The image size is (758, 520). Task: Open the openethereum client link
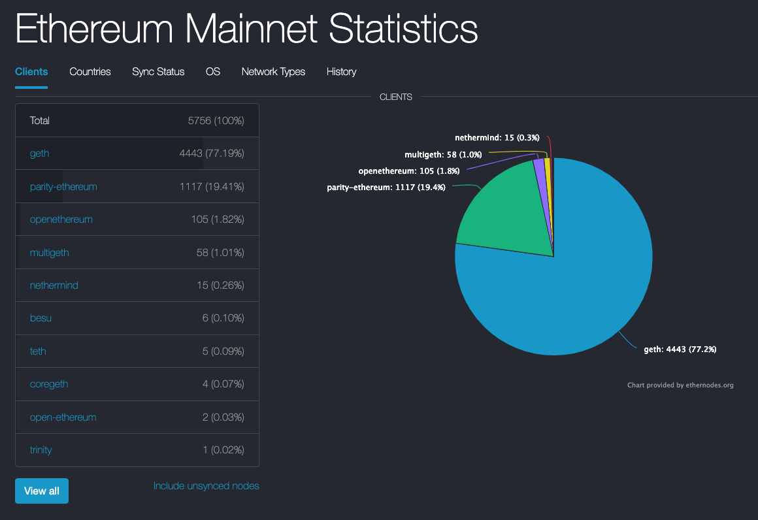click(x=61, y=219)
